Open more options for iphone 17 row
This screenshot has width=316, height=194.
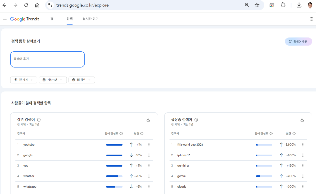click(x=303, y=155)
